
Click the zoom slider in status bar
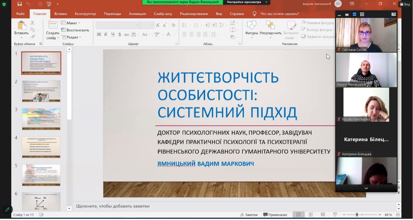point(357,215)
